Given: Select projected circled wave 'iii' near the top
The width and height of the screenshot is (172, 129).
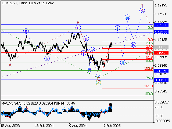Looking at the screenshot, I should pyautogui.click(x=127, y=17).
